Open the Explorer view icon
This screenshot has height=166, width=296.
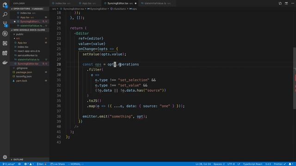point(5,5)
